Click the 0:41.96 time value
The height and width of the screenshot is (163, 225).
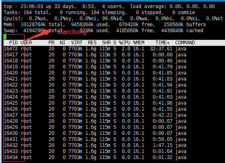point(162,103)
